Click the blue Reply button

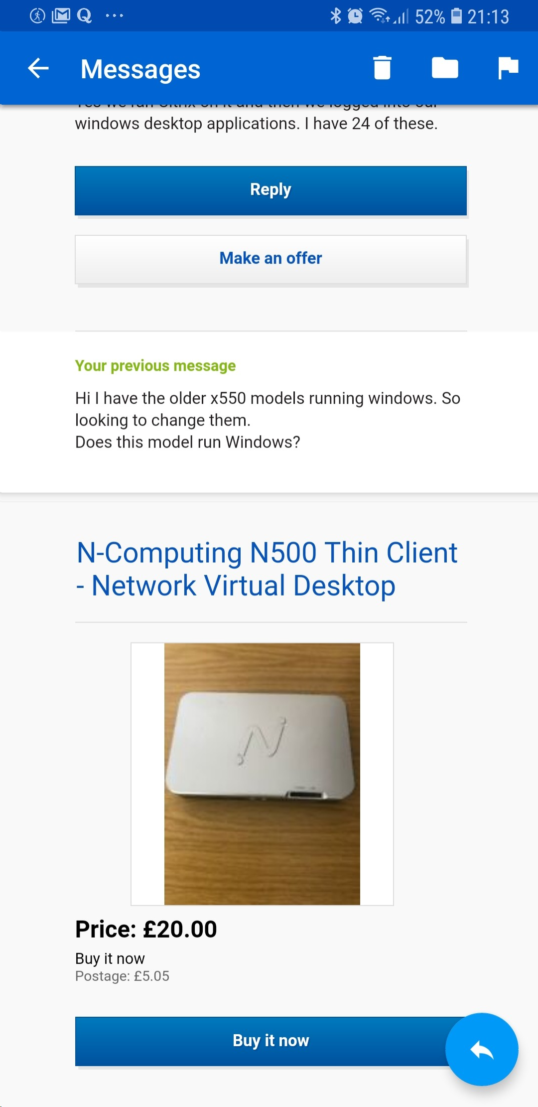270,190
